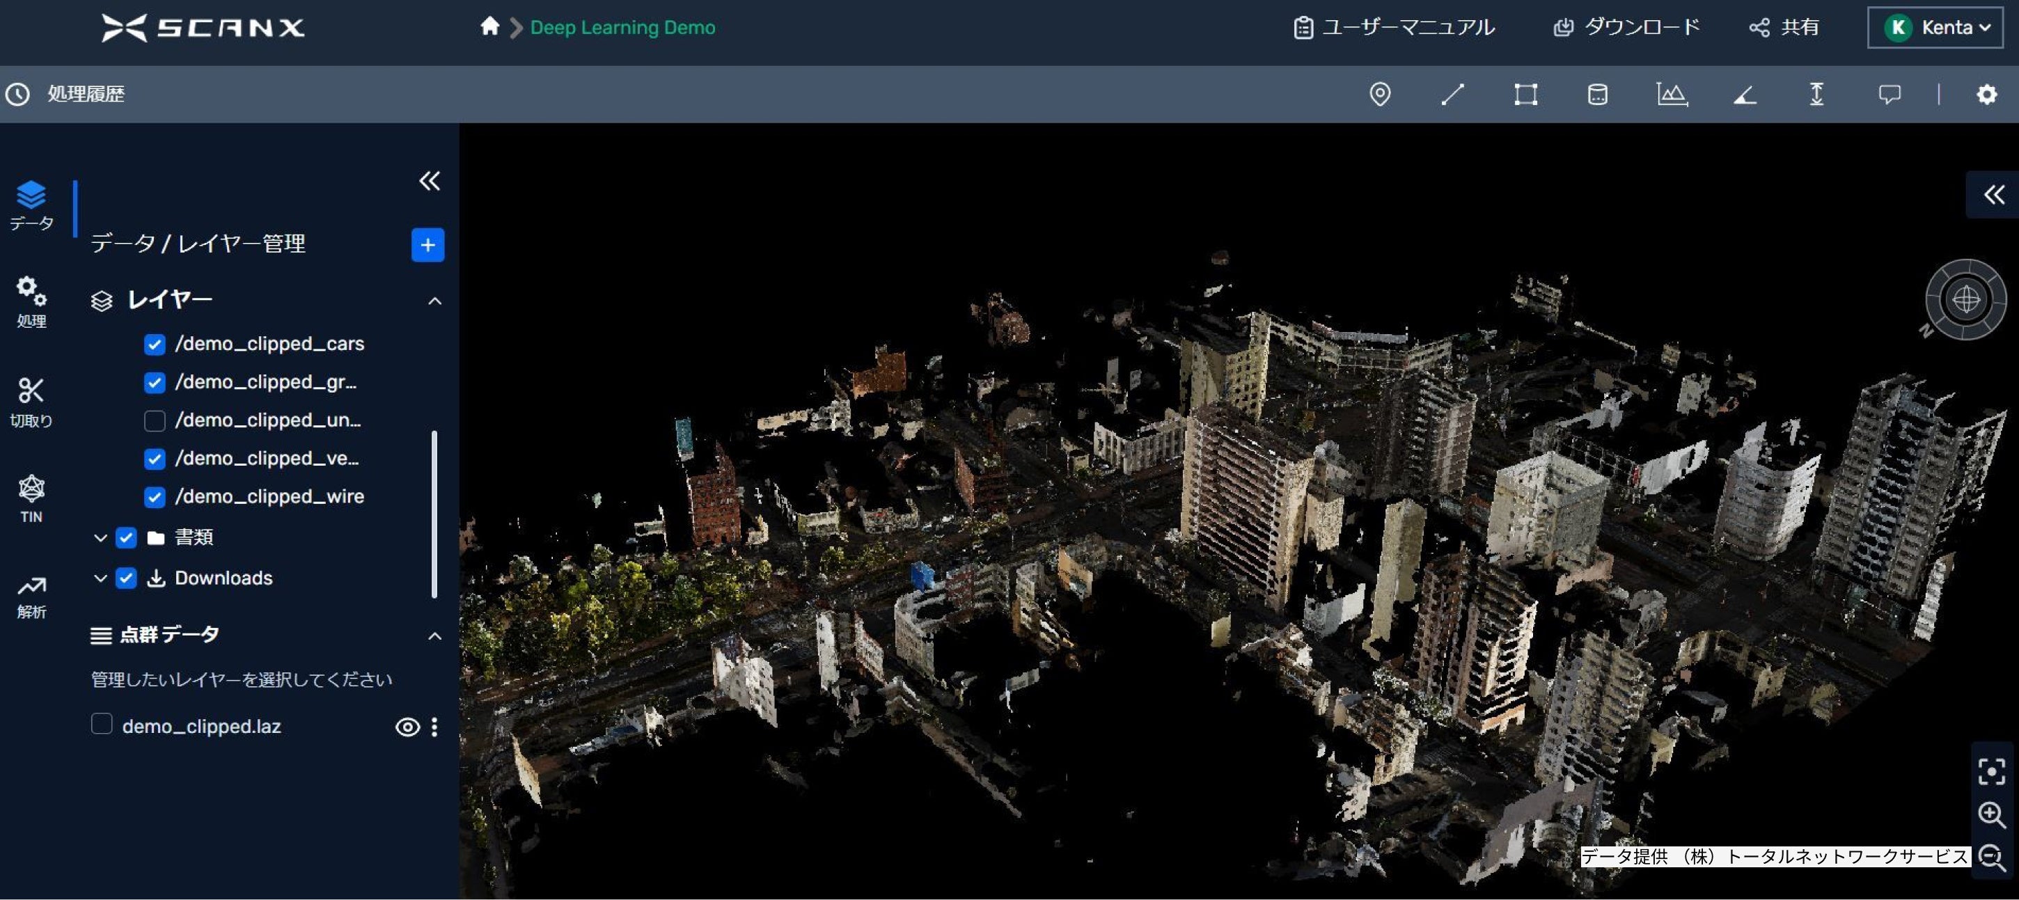Open the ユーザーマニュアル user manual link

pos(1394,27)
